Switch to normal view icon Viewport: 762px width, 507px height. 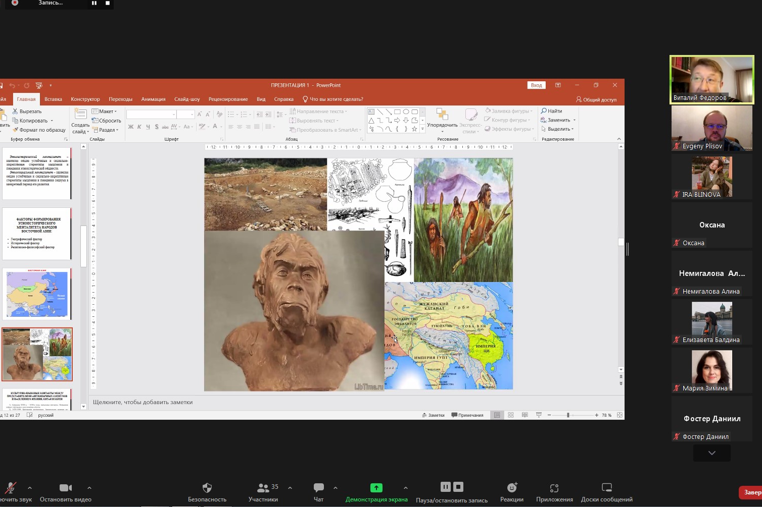(497, 415)
